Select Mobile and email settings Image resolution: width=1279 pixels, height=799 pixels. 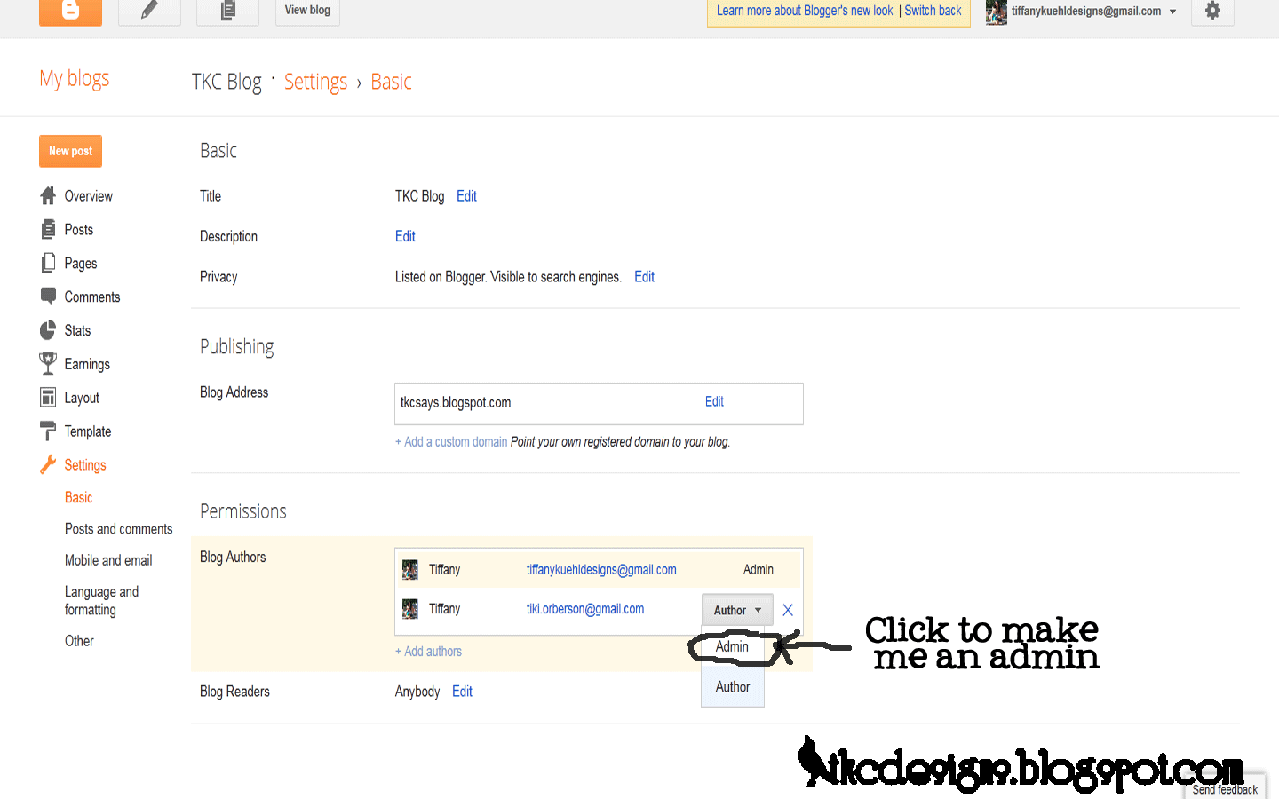(x=108, y=560)
